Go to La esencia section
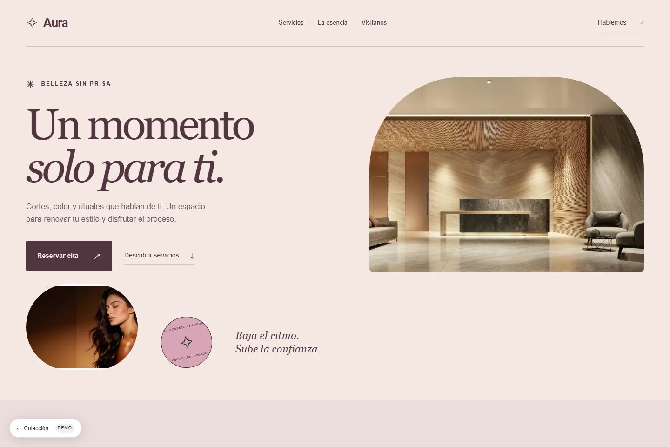The width and height of the screenshot is (670, 447). (332, 22)
